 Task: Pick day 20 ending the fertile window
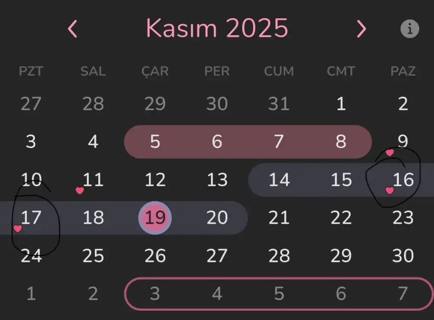(x=217, y=218)
